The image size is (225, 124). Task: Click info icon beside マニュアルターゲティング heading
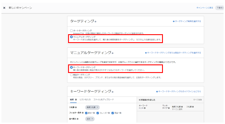tap(113, 53)
